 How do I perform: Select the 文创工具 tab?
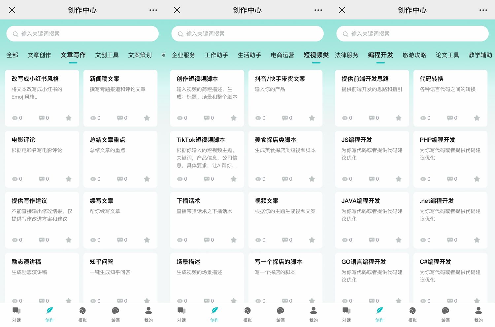[x=107, y=55]
